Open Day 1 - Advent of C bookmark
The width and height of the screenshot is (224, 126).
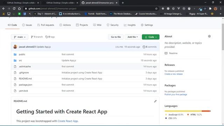click(x=45, y=14)
